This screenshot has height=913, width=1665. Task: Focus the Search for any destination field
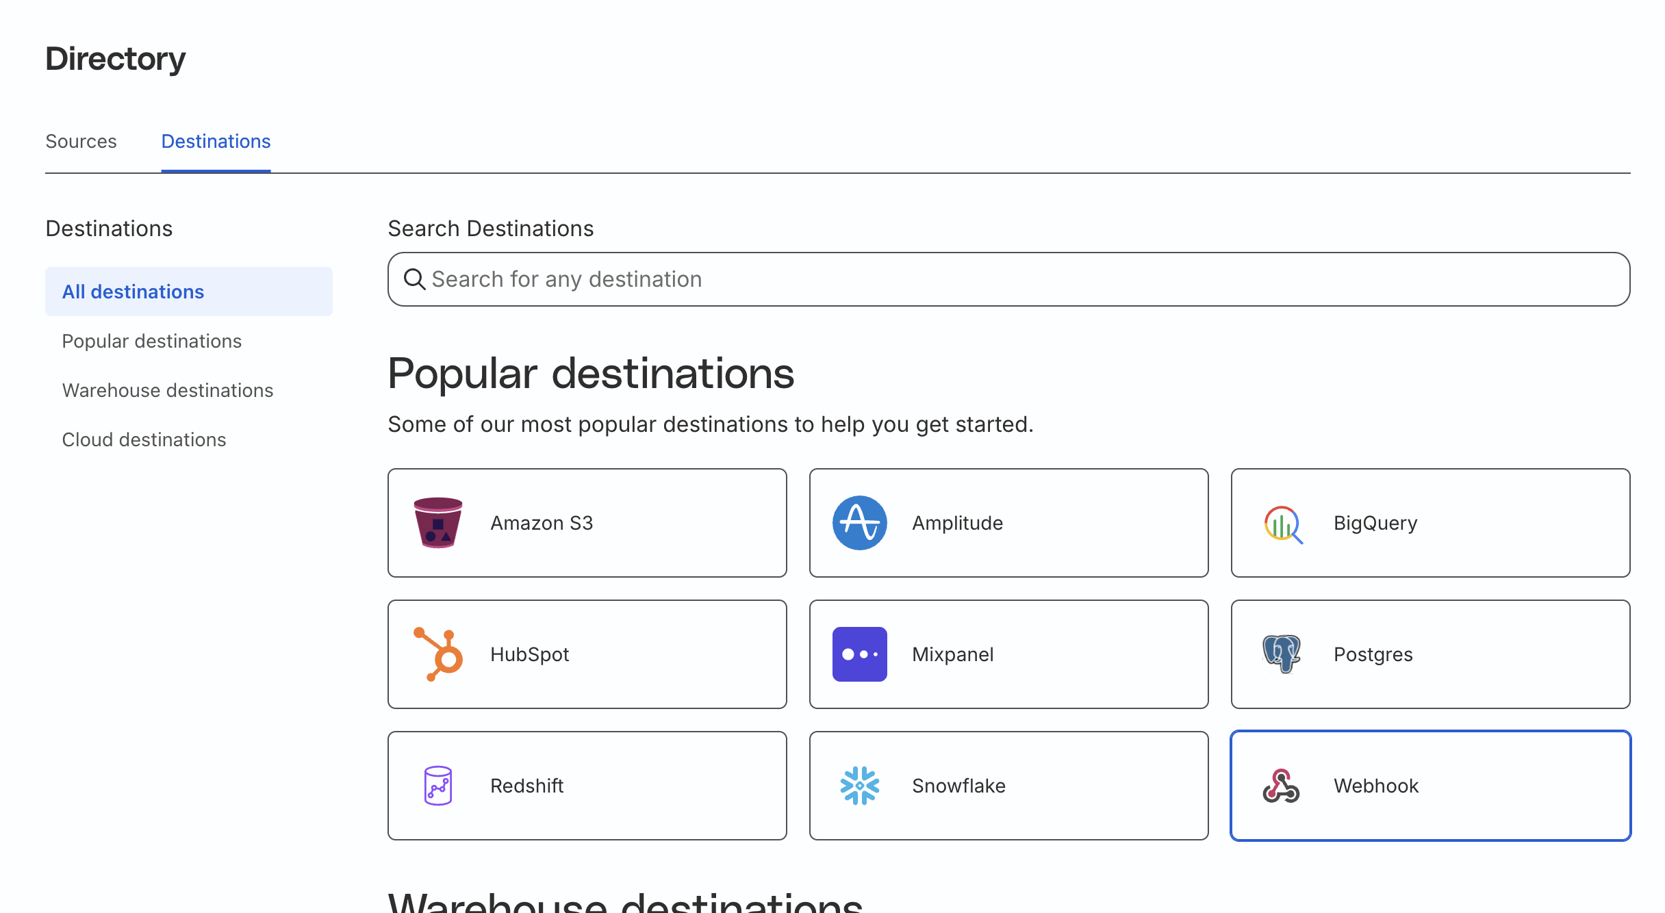(x=1009, y=279)
